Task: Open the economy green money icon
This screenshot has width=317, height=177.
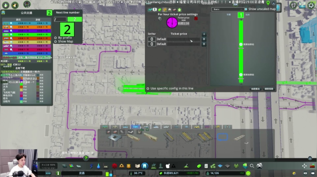Action: [x=199, y=166]
